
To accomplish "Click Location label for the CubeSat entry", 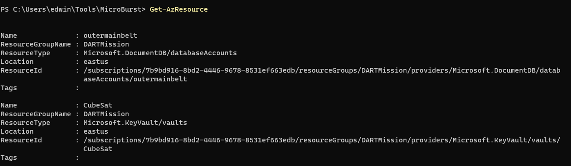I will pos(17,132).
